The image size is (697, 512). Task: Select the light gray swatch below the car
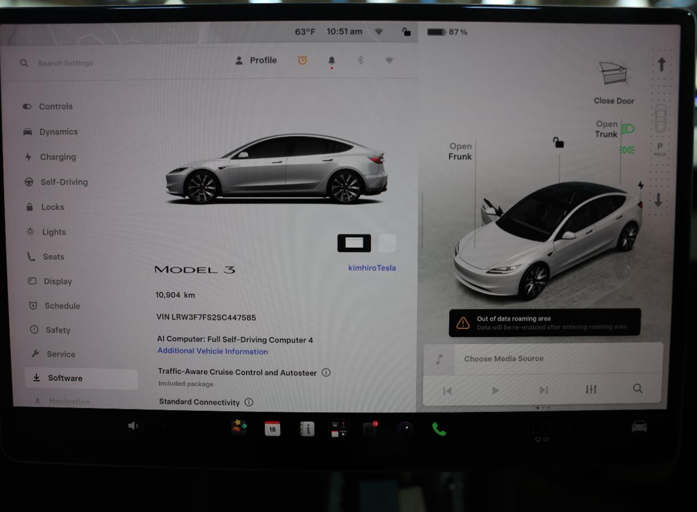(387, 243)
